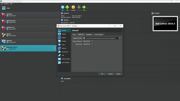Viewport: 180px width, 101px height.
Task: Open the Network settings category
Action: coord(64,48)
